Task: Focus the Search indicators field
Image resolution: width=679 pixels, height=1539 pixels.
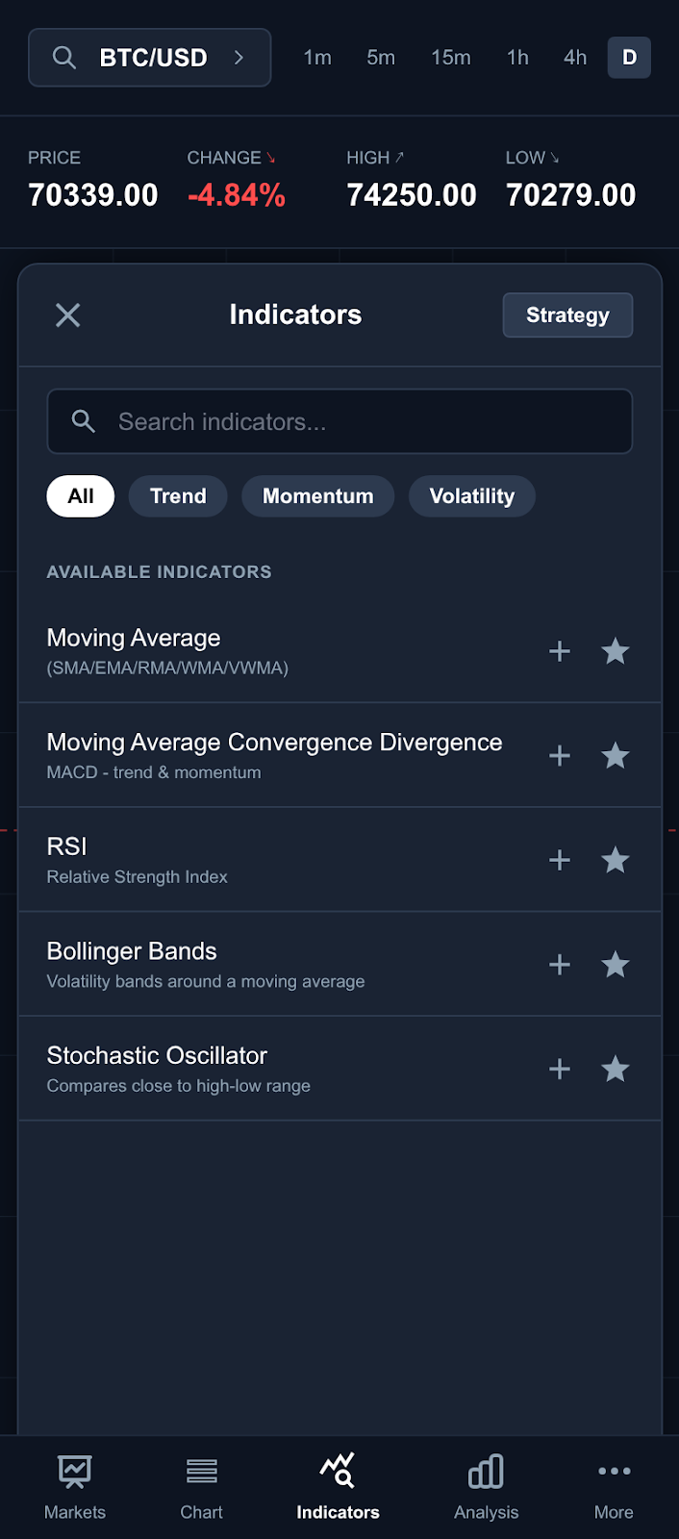Action: [339, 421]
